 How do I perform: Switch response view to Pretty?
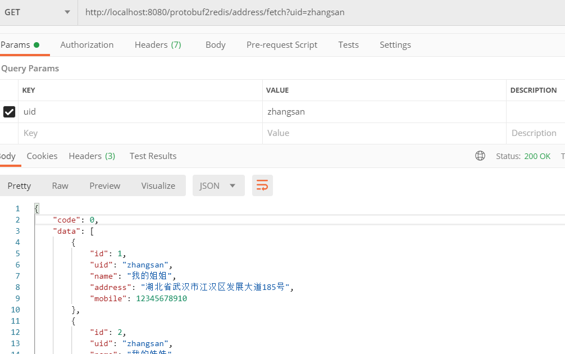pos(19,185)
